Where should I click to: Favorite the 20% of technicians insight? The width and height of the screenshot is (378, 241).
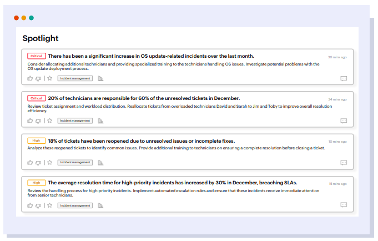tap(49, 120)
